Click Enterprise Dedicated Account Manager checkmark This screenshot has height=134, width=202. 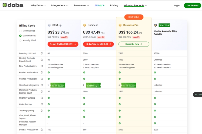(155, 123)
